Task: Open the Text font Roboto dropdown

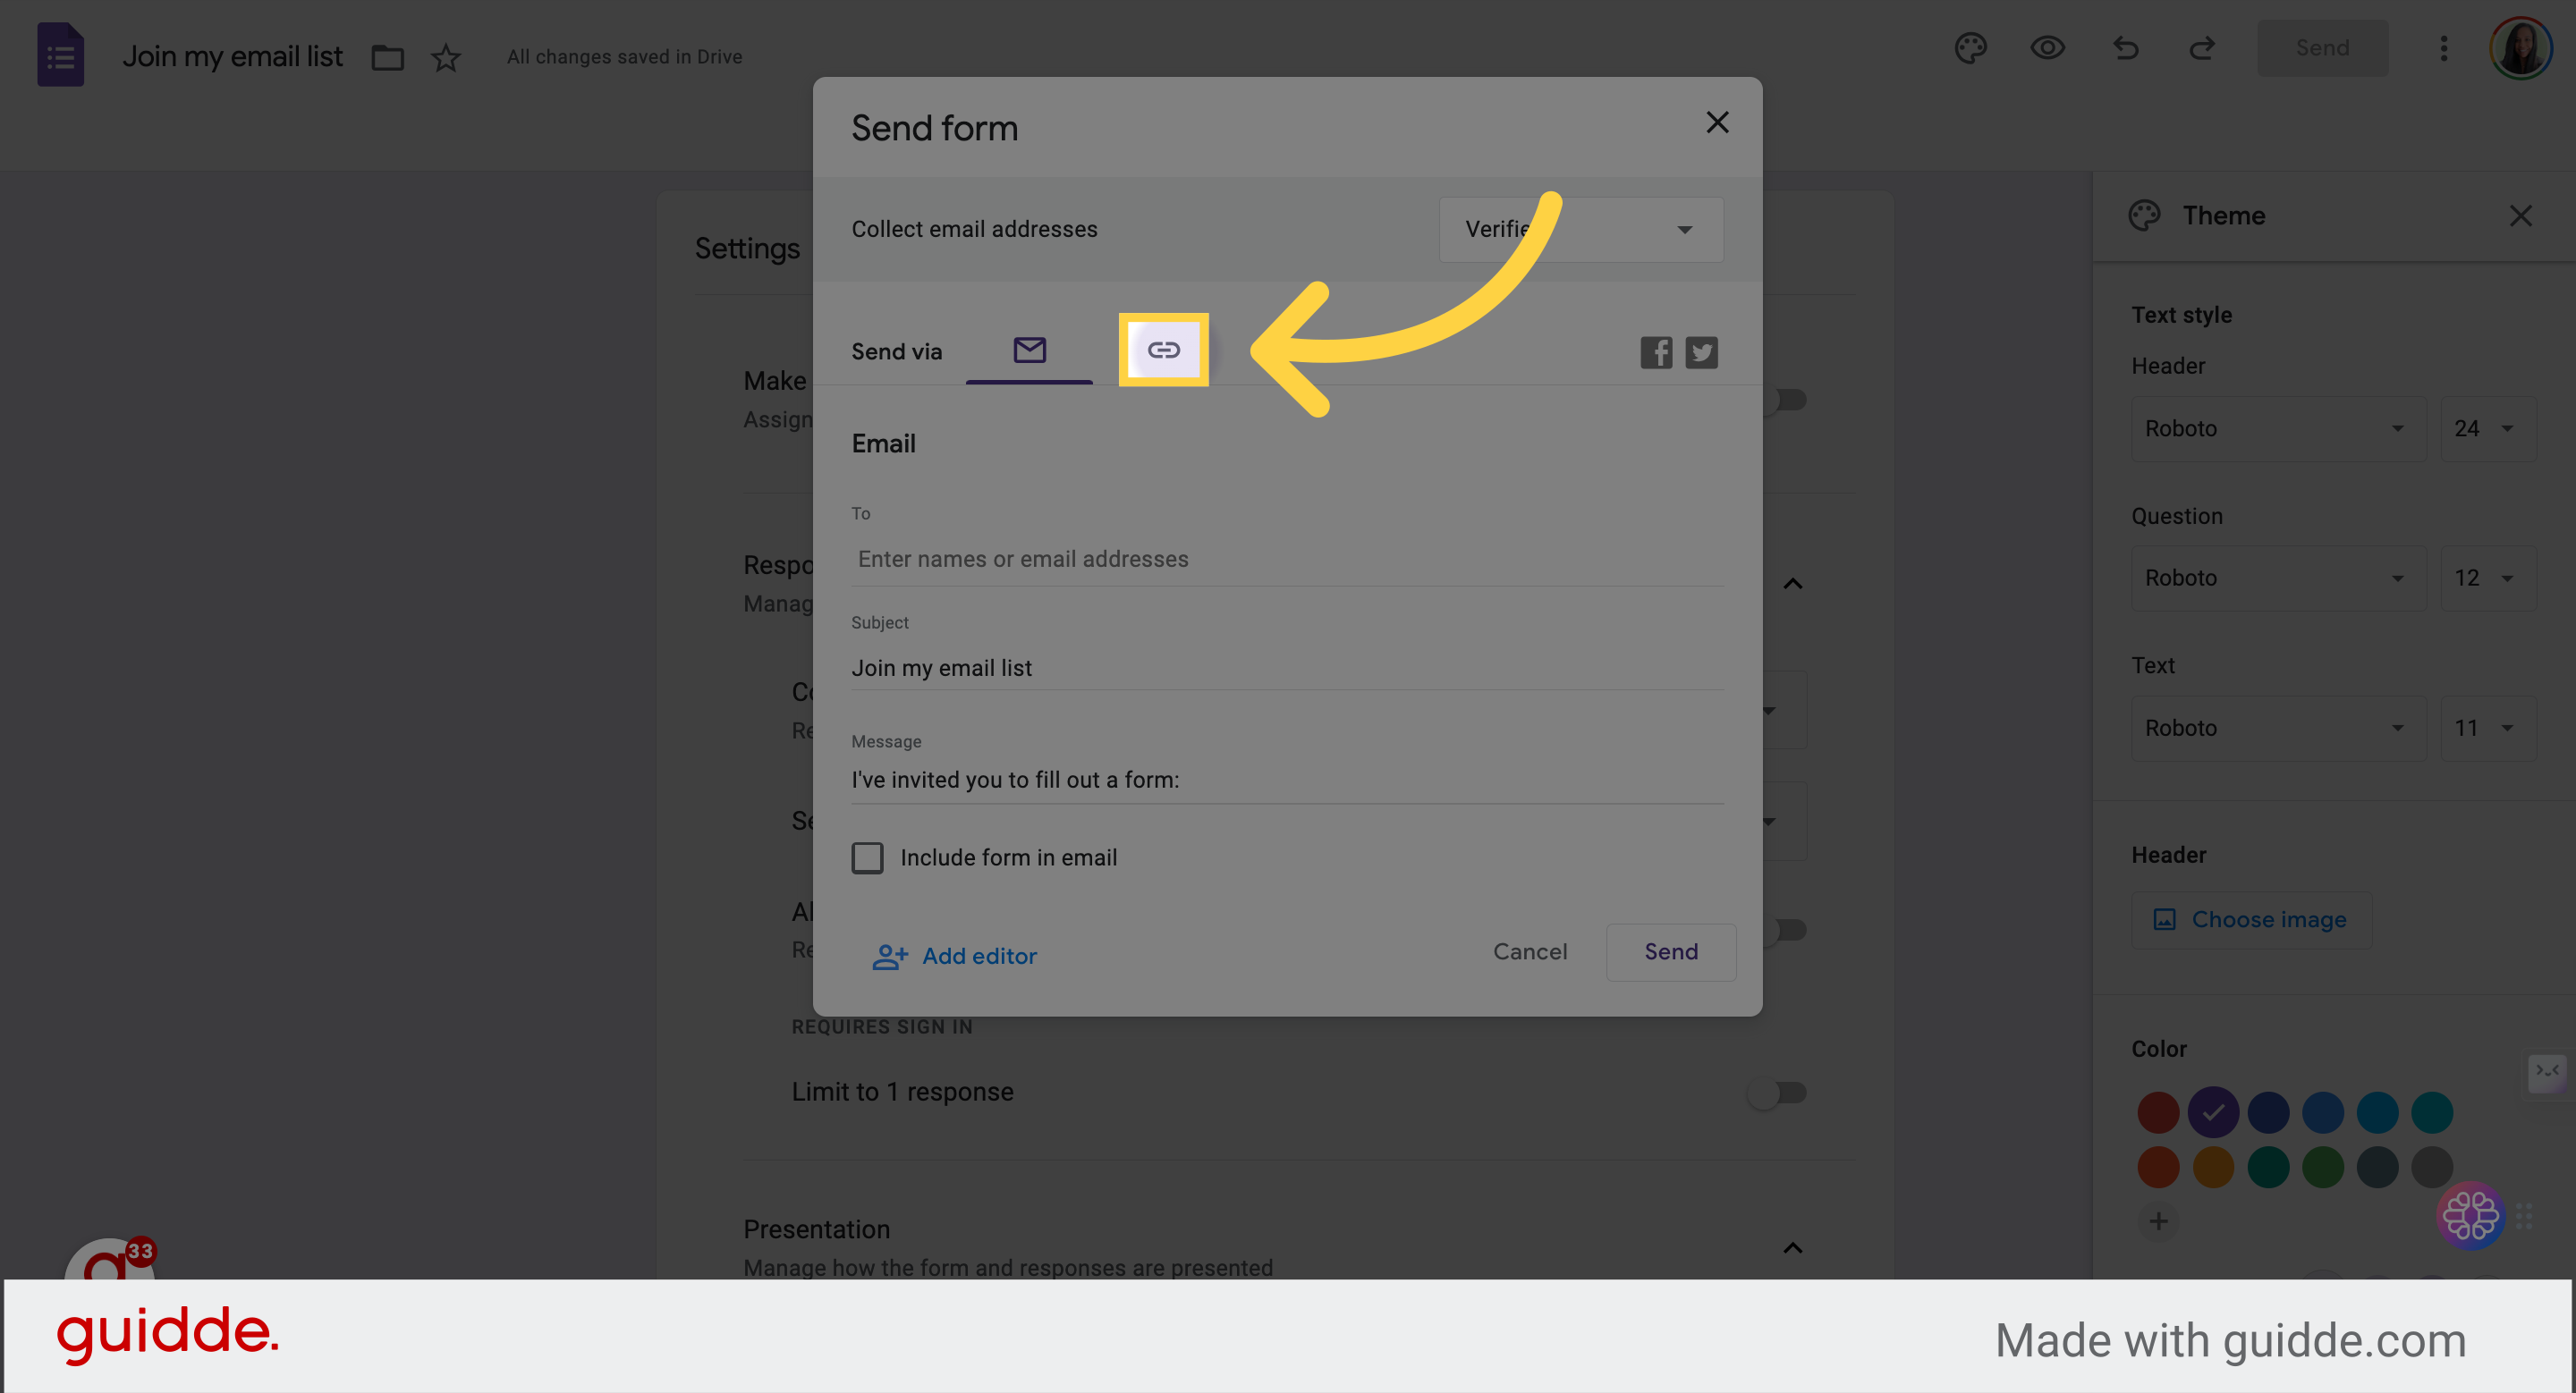Action: (2277, 729)
